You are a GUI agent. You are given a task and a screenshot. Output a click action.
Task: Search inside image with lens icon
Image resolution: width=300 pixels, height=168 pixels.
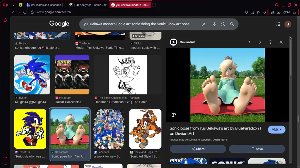coord(174,115)
